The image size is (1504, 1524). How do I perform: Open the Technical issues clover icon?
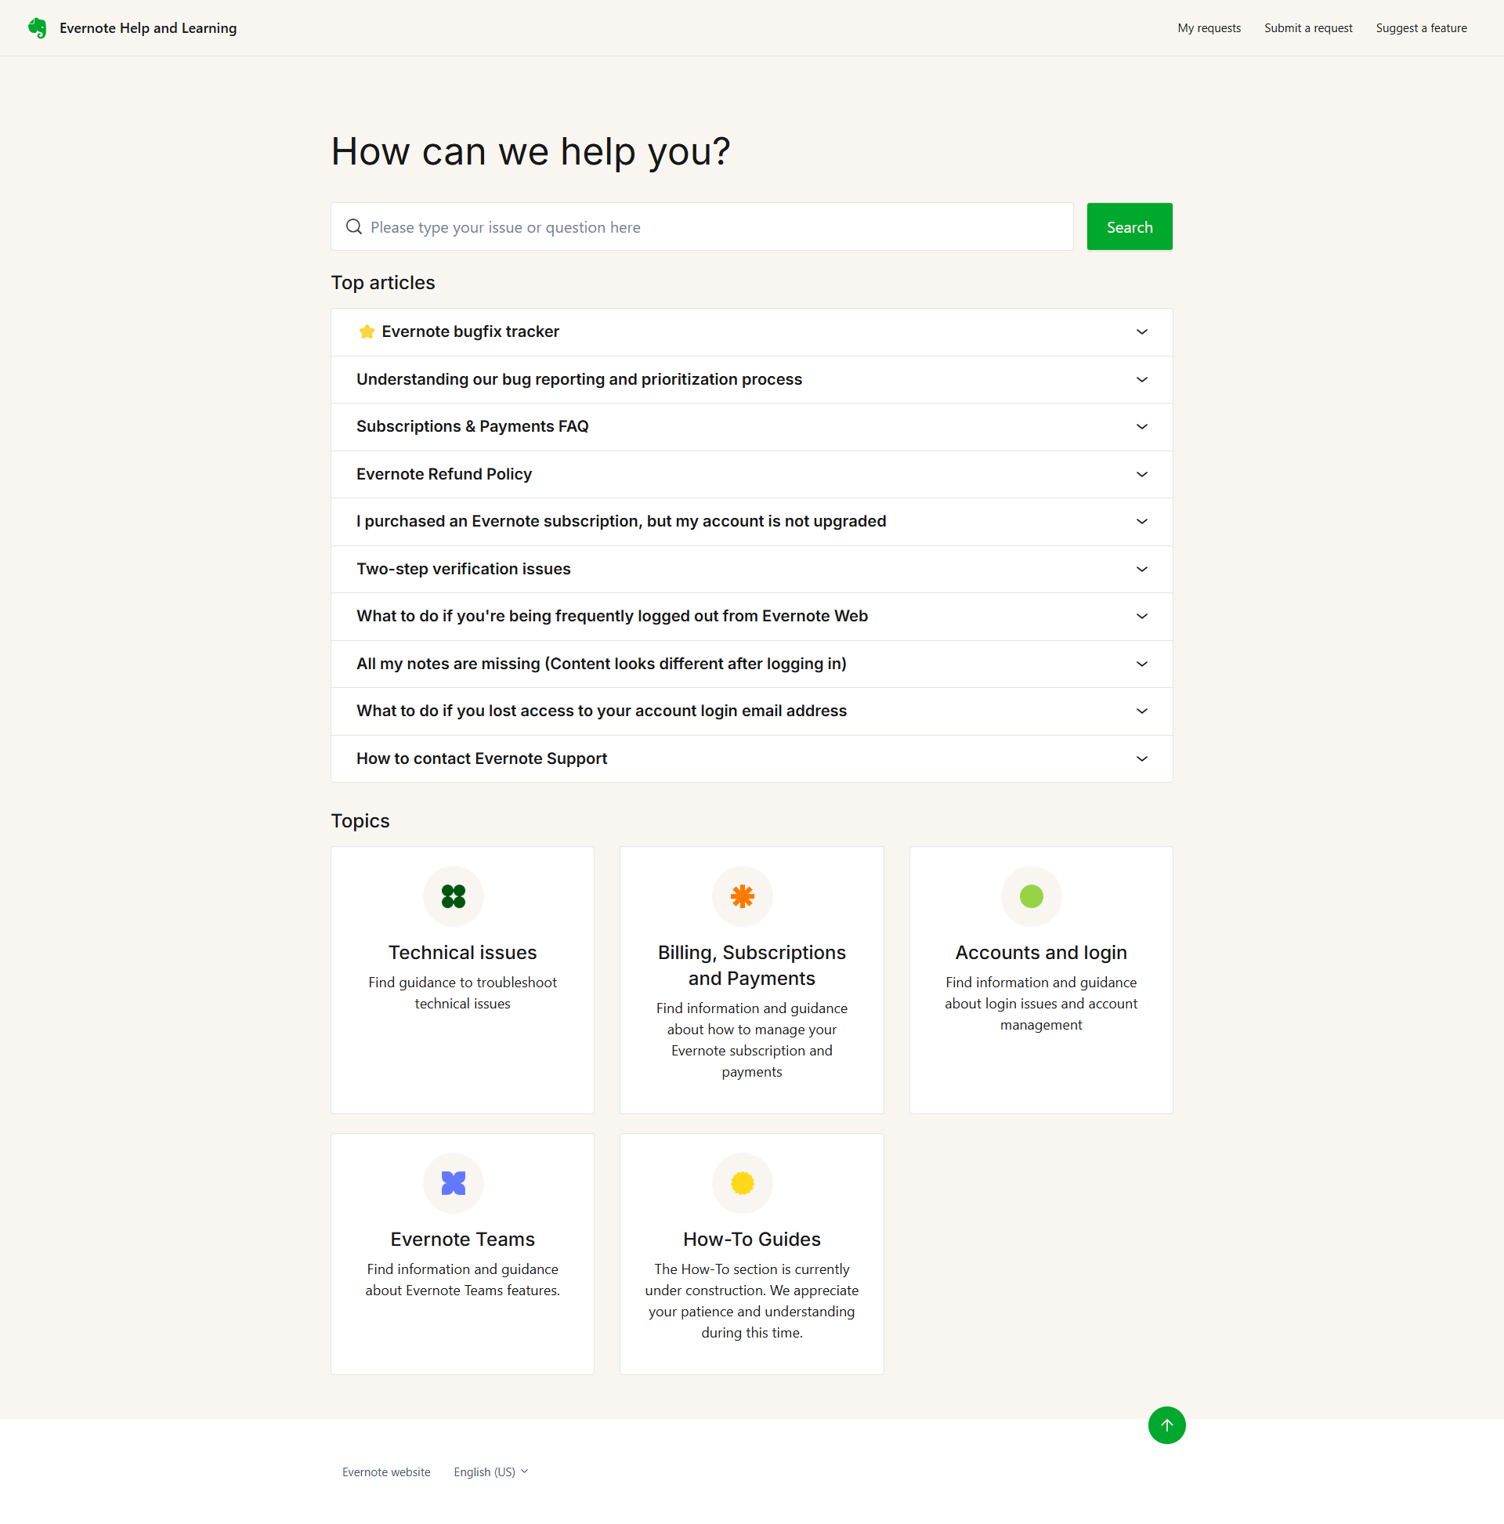[454, 896]
